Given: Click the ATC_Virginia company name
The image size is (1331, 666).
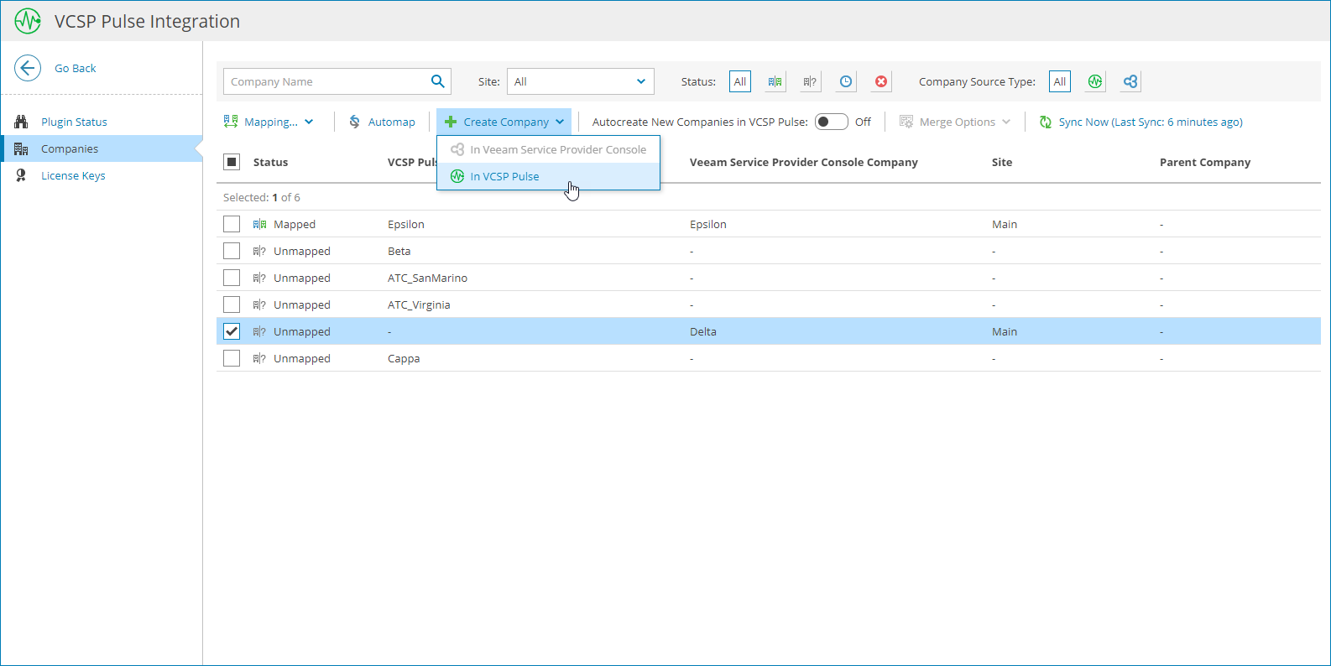Looking at the screenshot, I should (x=419, y=304).
